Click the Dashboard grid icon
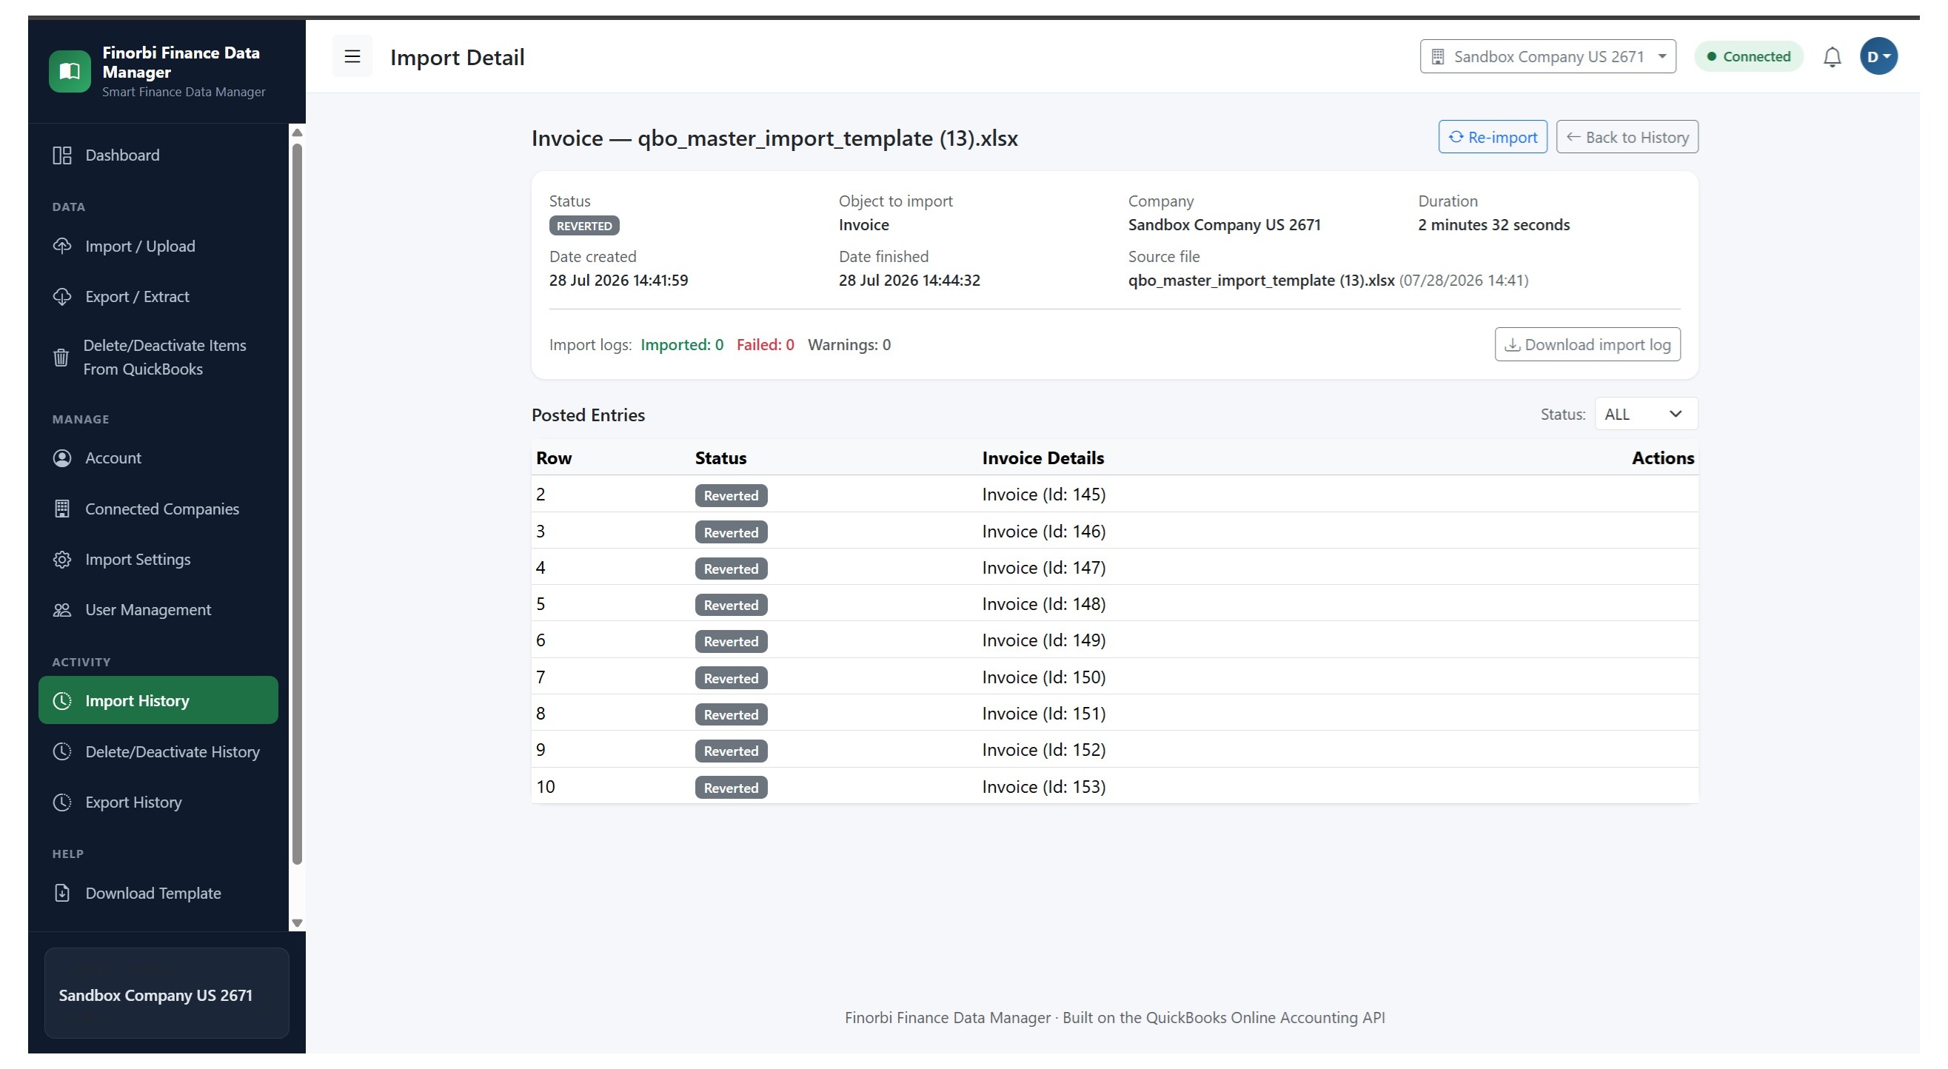The height and width of the screenshot is (1069, 1948). [62, 155]
